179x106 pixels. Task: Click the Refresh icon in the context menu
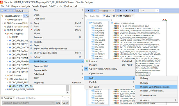[x=31, y=57]
